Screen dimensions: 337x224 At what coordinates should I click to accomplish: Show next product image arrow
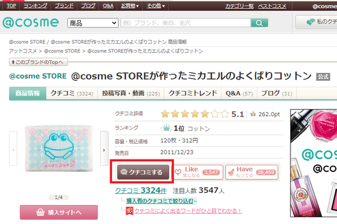[x=104, y=148]
